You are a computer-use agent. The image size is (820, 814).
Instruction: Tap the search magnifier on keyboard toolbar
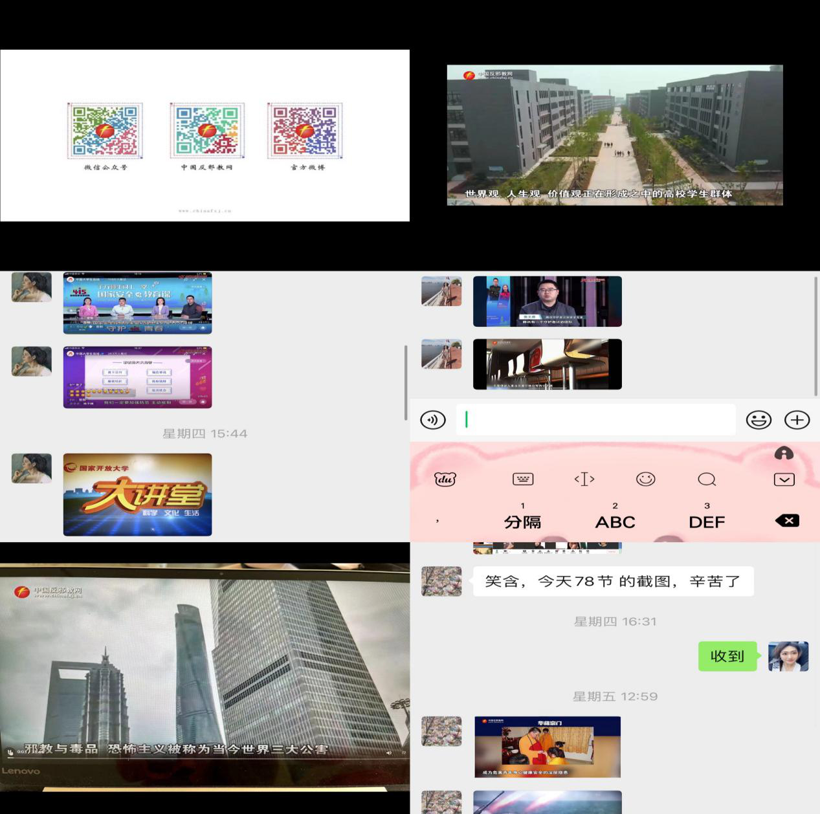click(x=707, y=479)
